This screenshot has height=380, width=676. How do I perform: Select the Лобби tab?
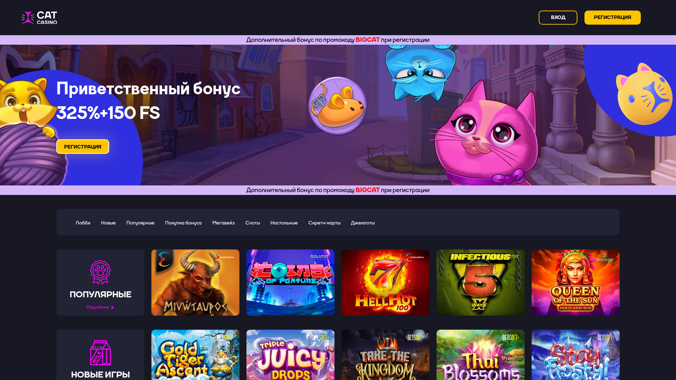click(83, 223)
